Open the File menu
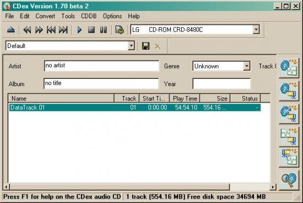 (9, 16)
